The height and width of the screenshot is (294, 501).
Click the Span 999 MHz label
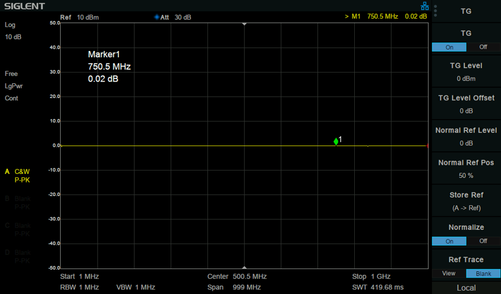234,287
